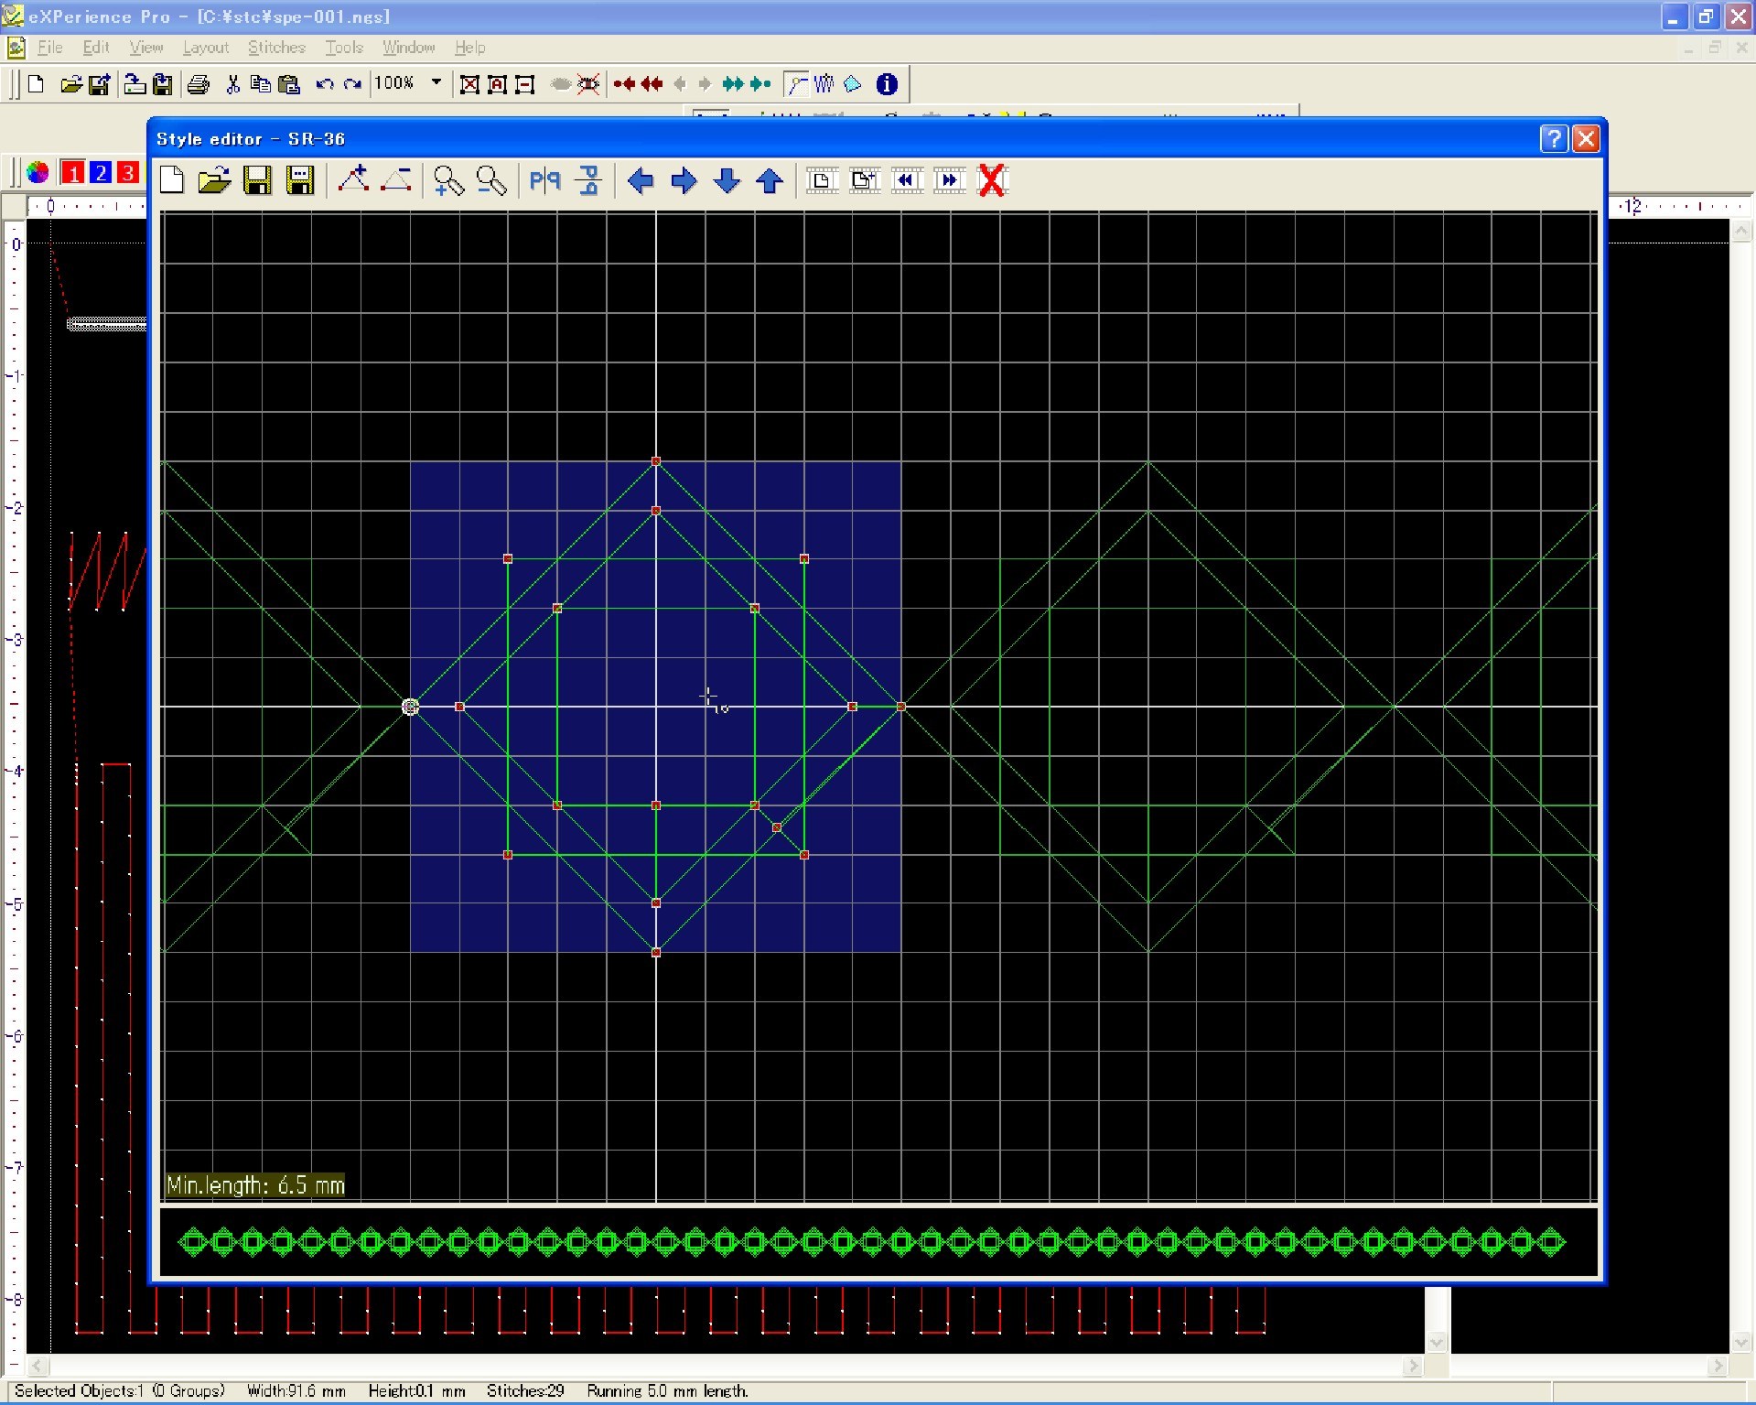Click the Copy icon in main toolbar
The height and width of the screenshot is (1405, 1756).
click(261, 84)
